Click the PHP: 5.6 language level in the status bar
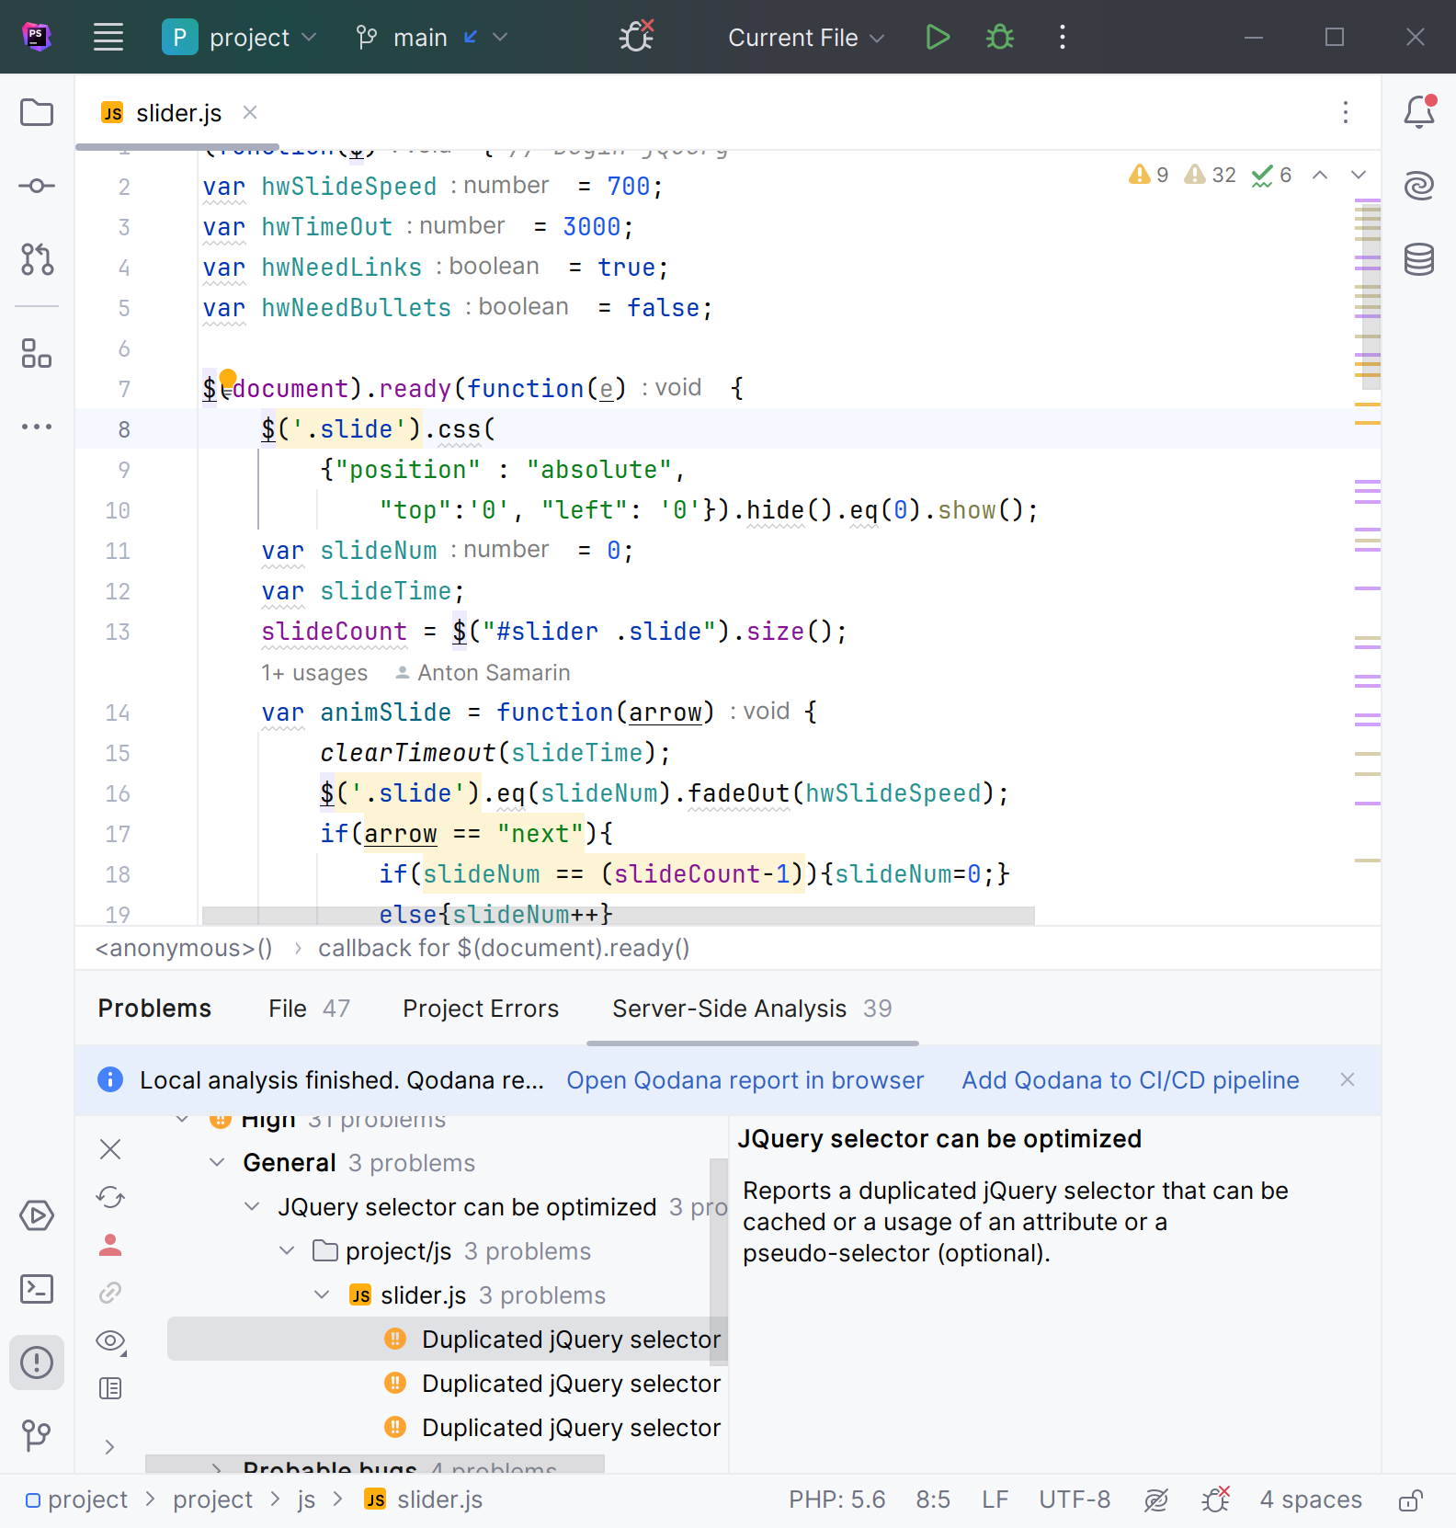This screenshot has height=1528, width=1456. point(836,1499)
